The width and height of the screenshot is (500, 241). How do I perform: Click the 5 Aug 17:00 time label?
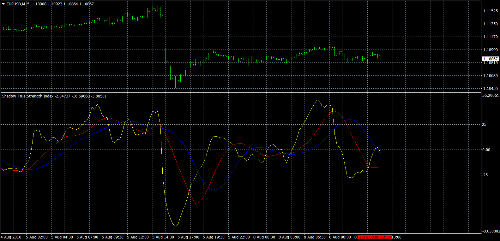(188, 237)
